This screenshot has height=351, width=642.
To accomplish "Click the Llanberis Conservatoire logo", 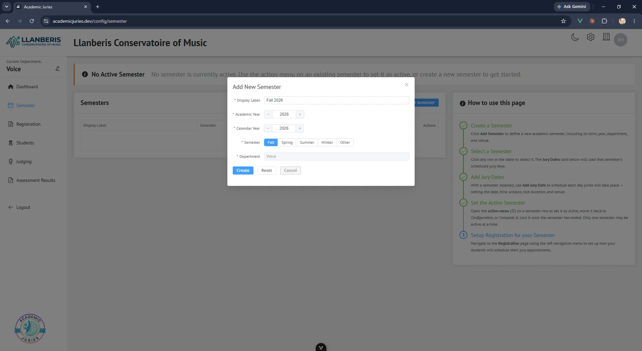I will (33, 41).
